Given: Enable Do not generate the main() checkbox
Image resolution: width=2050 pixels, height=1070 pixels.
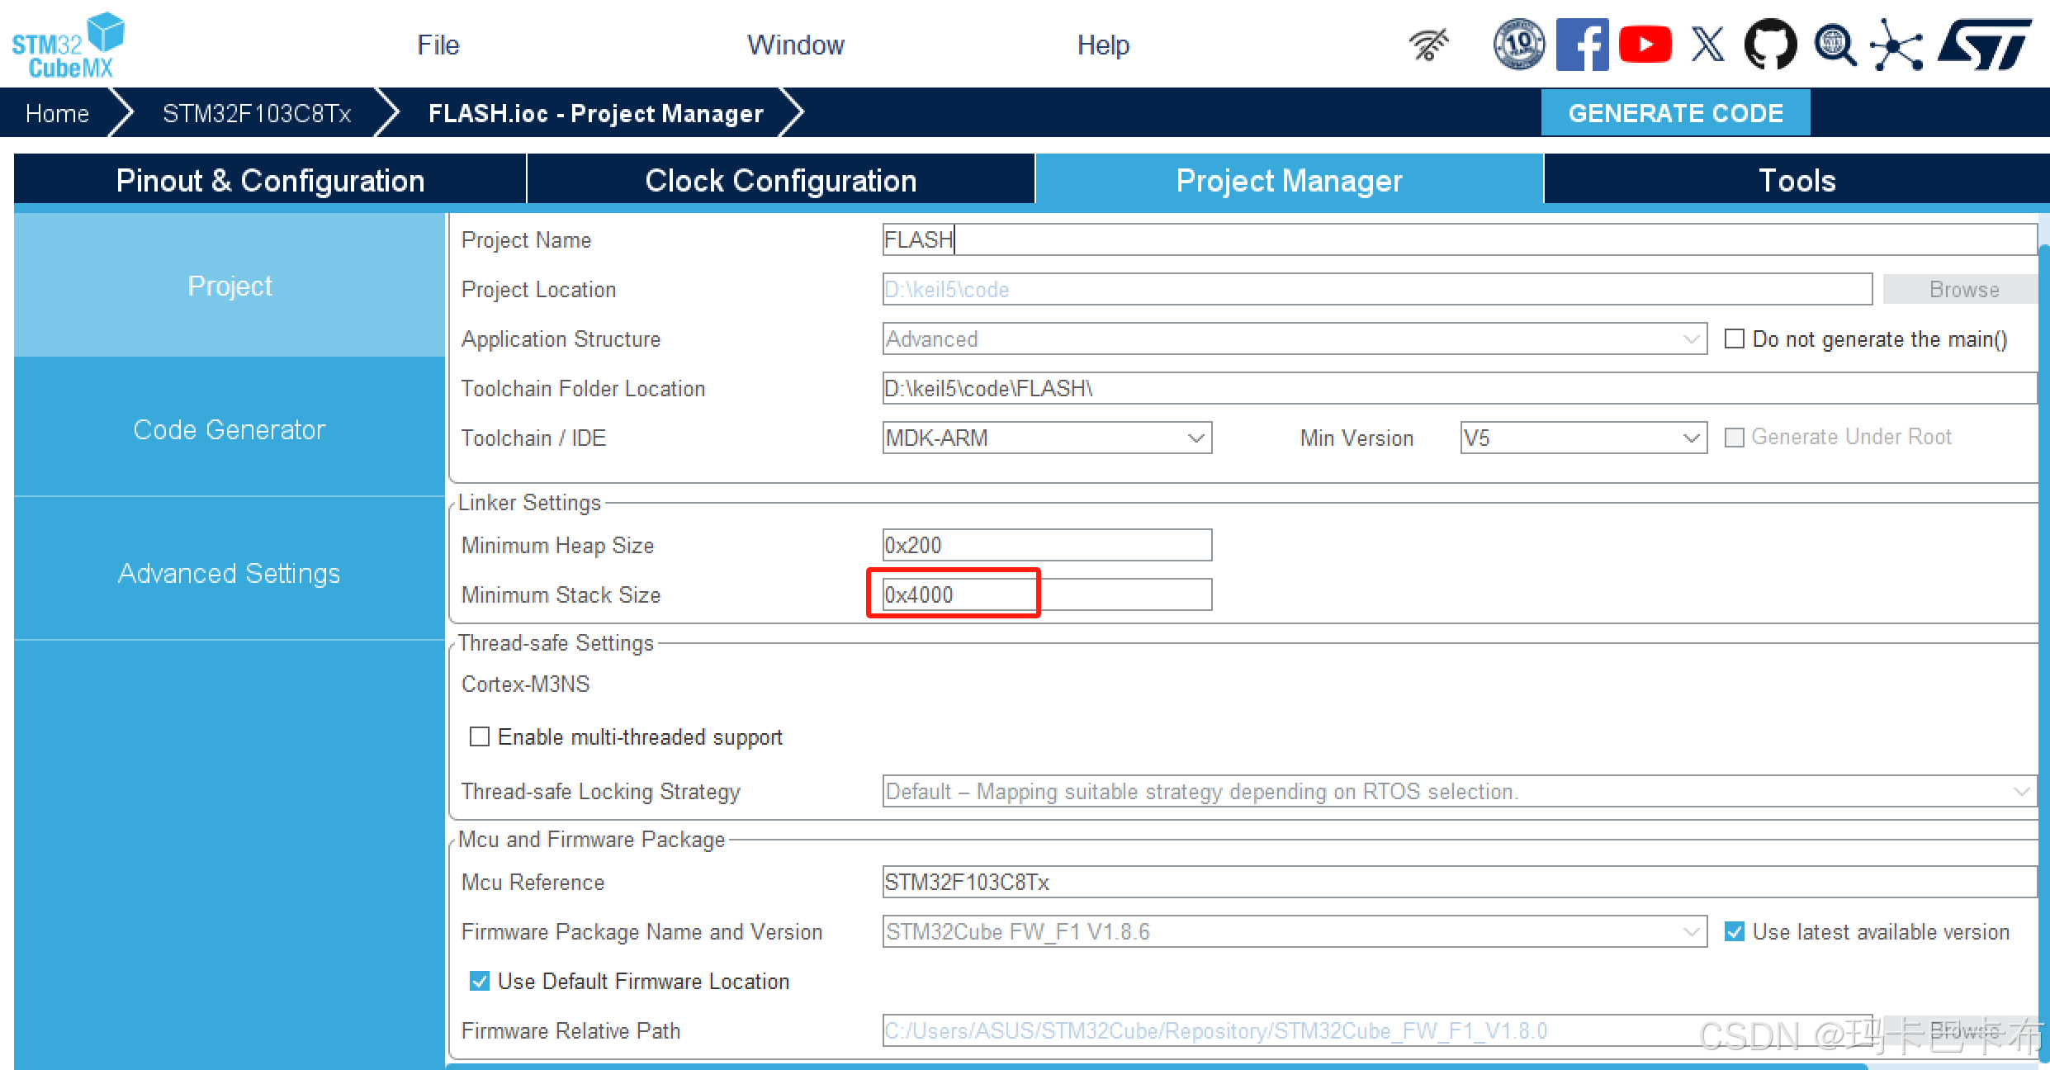Looking at the screenshot, I should click(1735, 339).
